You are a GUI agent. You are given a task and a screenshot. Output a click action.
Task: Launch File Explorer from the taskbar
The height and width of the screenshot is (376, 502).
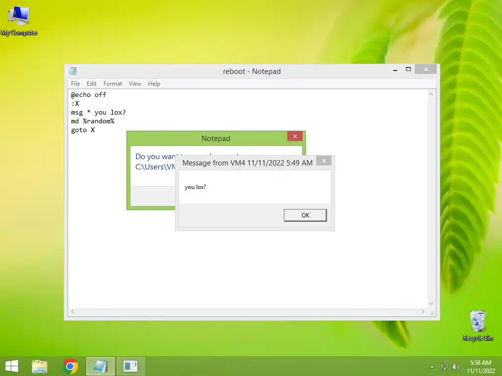pos(40,366)
